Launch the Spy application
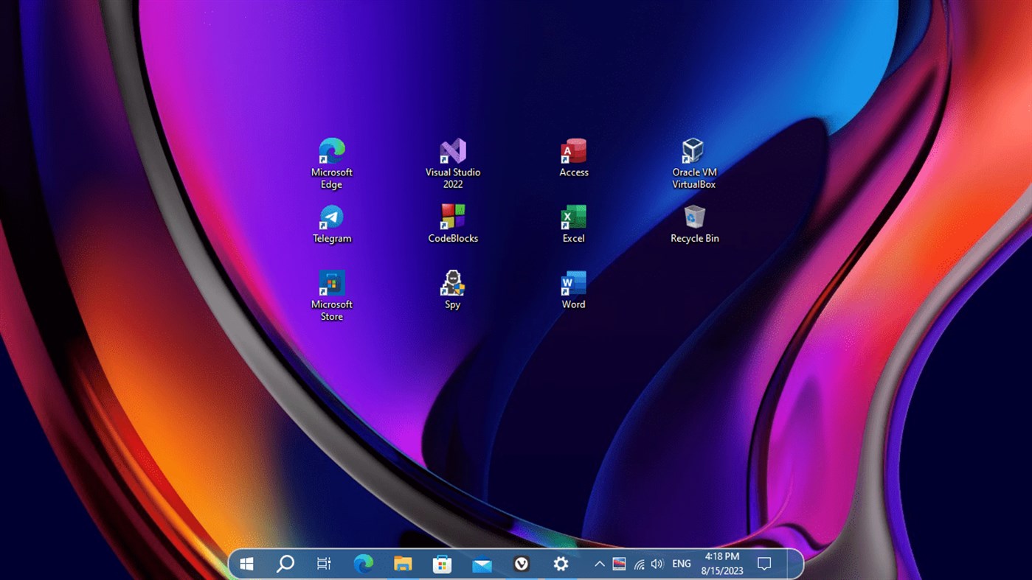The width and height of the screenshot is (1032, 580). [452, 284]
